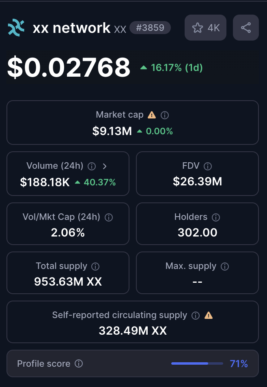267x387 pixels.
Task: Show Total supply info icon
Action: coord(95,267)
